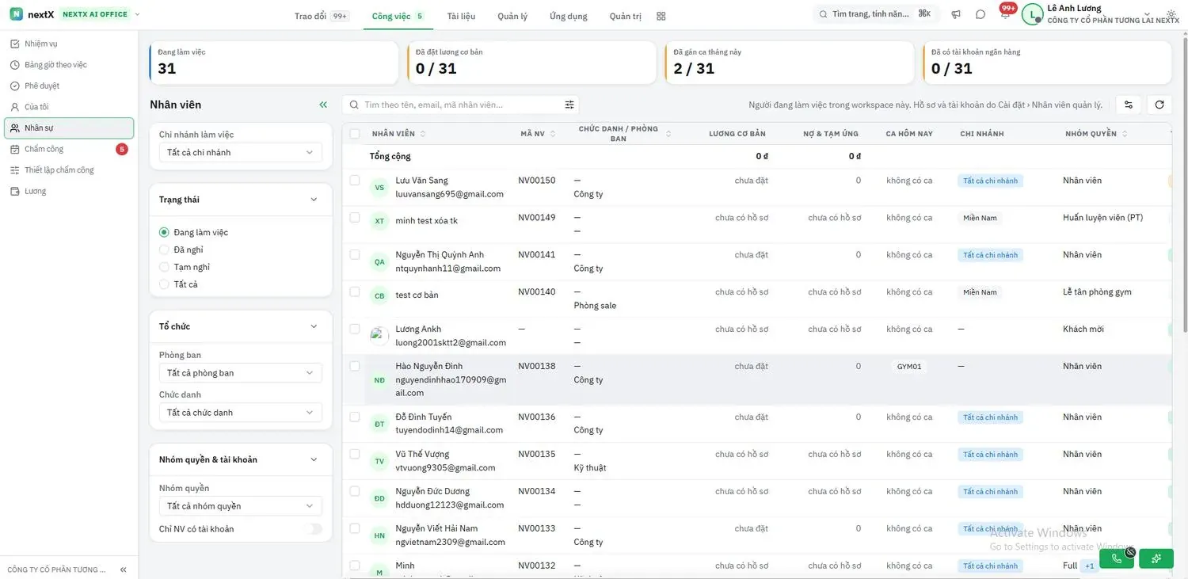Viewport: 1188px width, 579px height.
Task: Open the apps grid icon in top navigation
Action: tap(661, 16)
